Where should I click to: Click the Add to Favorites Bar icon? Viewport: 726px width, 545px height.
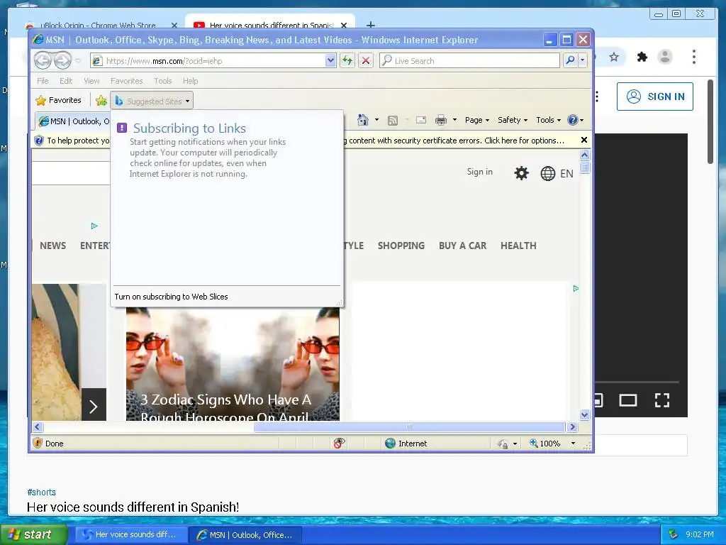101,101
